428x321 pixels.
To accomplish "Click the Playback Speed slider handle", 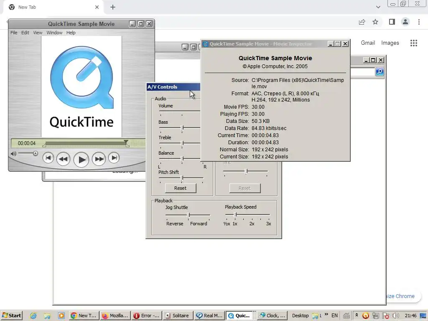I will [x=235, y=215].
